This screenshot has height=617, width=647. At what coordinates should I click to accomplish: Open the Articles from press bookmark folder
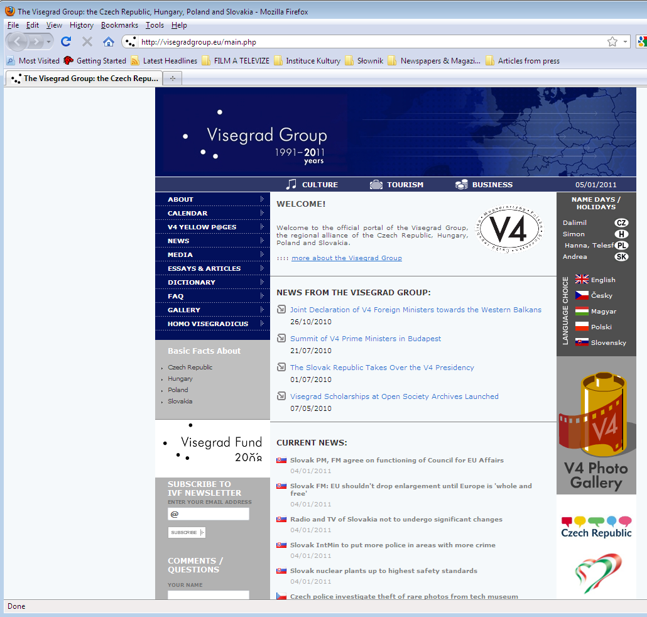523,61
